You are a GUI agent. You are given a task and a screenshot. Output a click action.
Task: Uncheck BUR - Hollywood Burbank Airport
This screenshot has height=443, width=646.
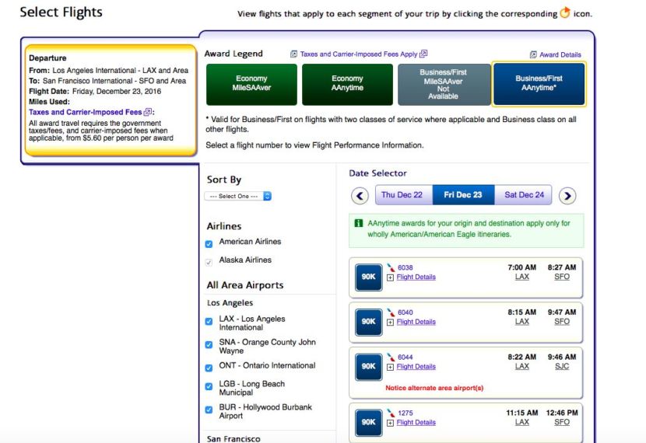pyautogui.click(x=209, y=410)
